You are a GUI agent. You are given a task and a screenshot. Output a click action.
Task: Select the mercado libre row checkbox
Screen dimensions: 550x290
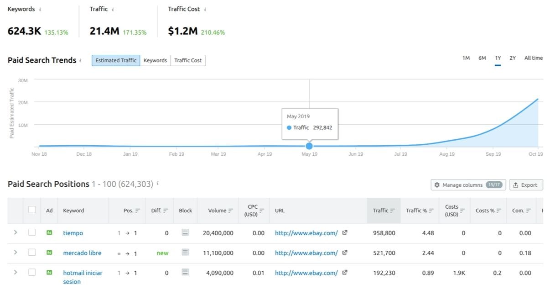pos(32,252)
